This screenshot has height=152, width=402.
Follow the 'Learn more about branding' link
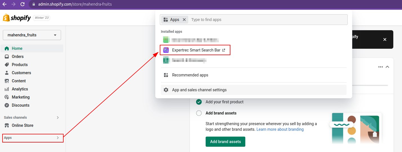click(280, 129)
